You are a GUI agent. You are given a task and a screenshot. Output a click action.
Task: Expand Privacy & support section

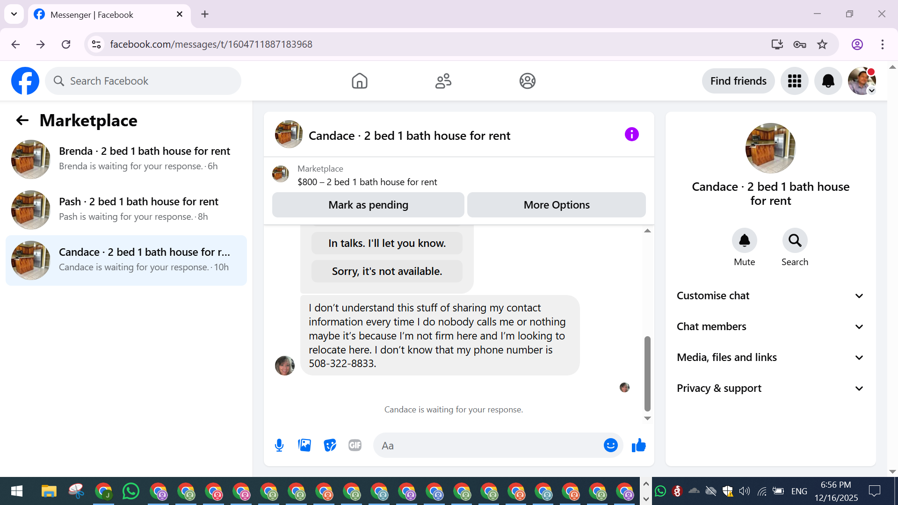(x=770, y=389)
